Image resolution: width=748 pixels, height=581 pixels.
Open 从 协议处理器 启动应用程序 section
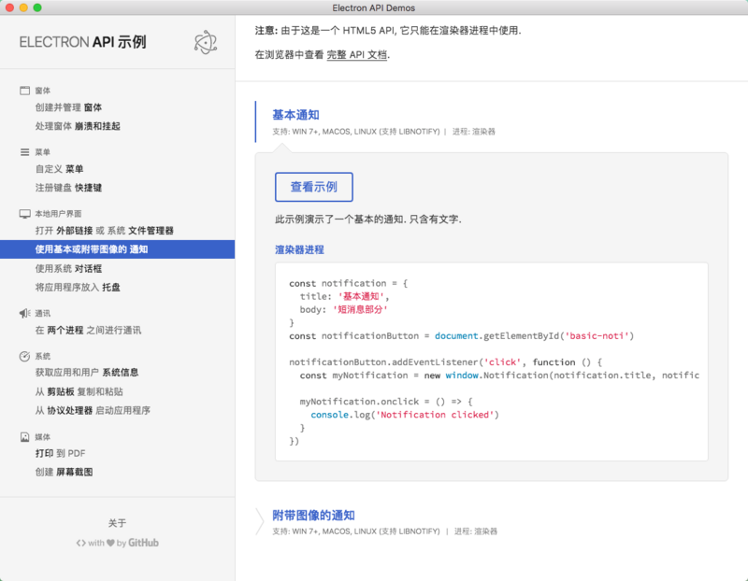pos(93,410)
